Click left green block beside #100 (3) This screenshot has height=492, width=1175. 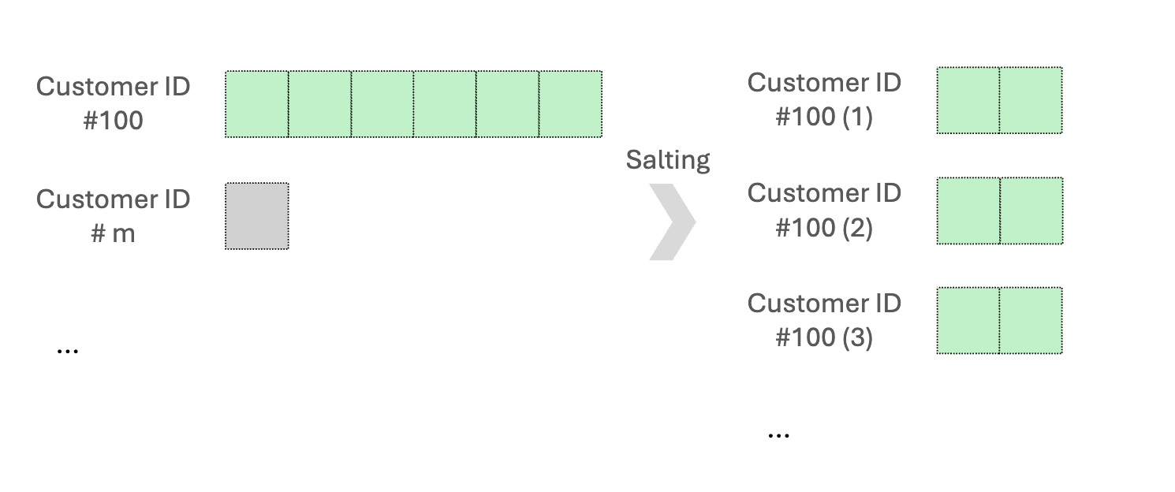click(968, 321)
